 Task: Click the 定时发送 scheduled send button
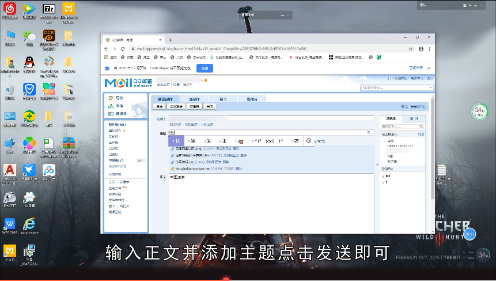pyautogui.click(x=176, y=106)
